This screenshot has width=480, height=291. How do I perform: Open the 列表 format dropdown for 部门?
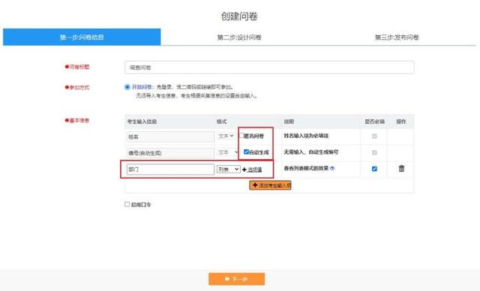[228, 169]
